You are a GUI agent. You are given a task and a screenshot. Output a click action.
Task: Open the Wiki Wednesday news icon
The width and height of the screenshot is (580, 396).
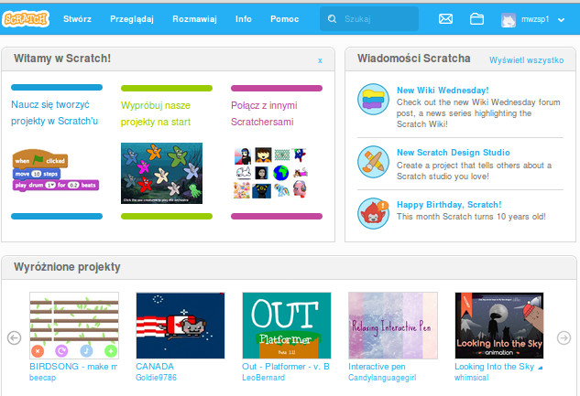click(373, 99)
